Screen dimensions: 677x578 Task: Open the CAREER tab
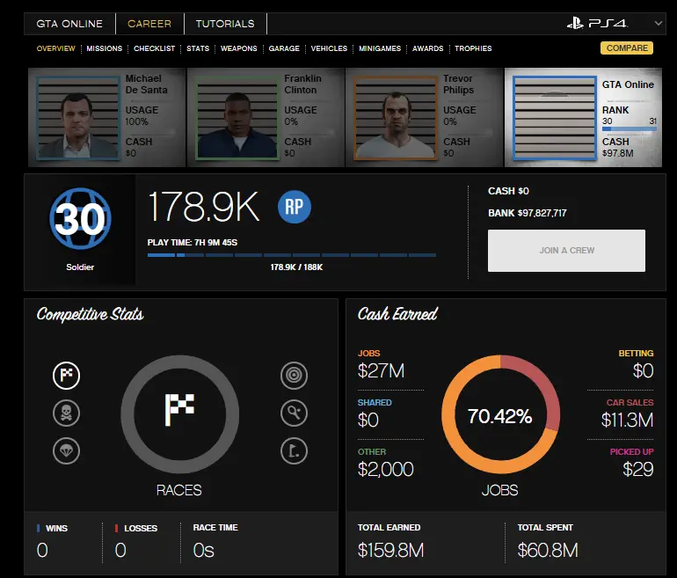tap(149, 24)
